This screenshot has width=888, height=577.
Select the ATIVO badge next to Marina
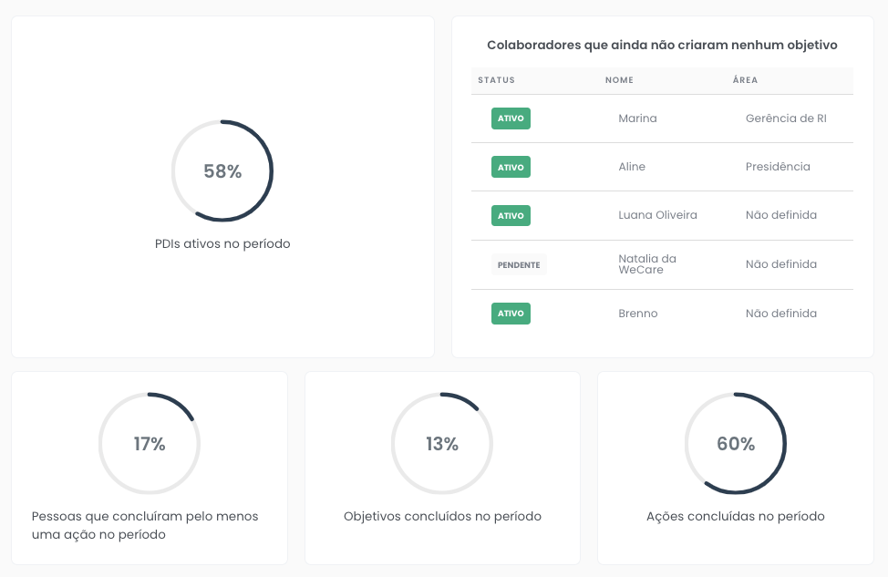511,118
